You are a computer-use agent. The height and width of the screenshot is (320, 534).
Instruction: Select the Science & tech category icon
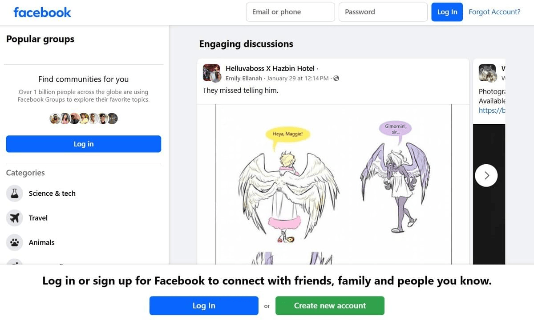coord(15,193)
